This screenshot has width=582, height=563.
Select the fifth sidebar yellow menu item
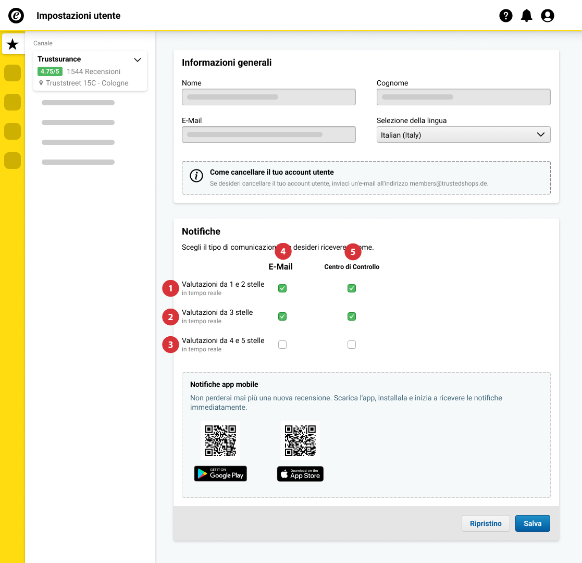13,161
